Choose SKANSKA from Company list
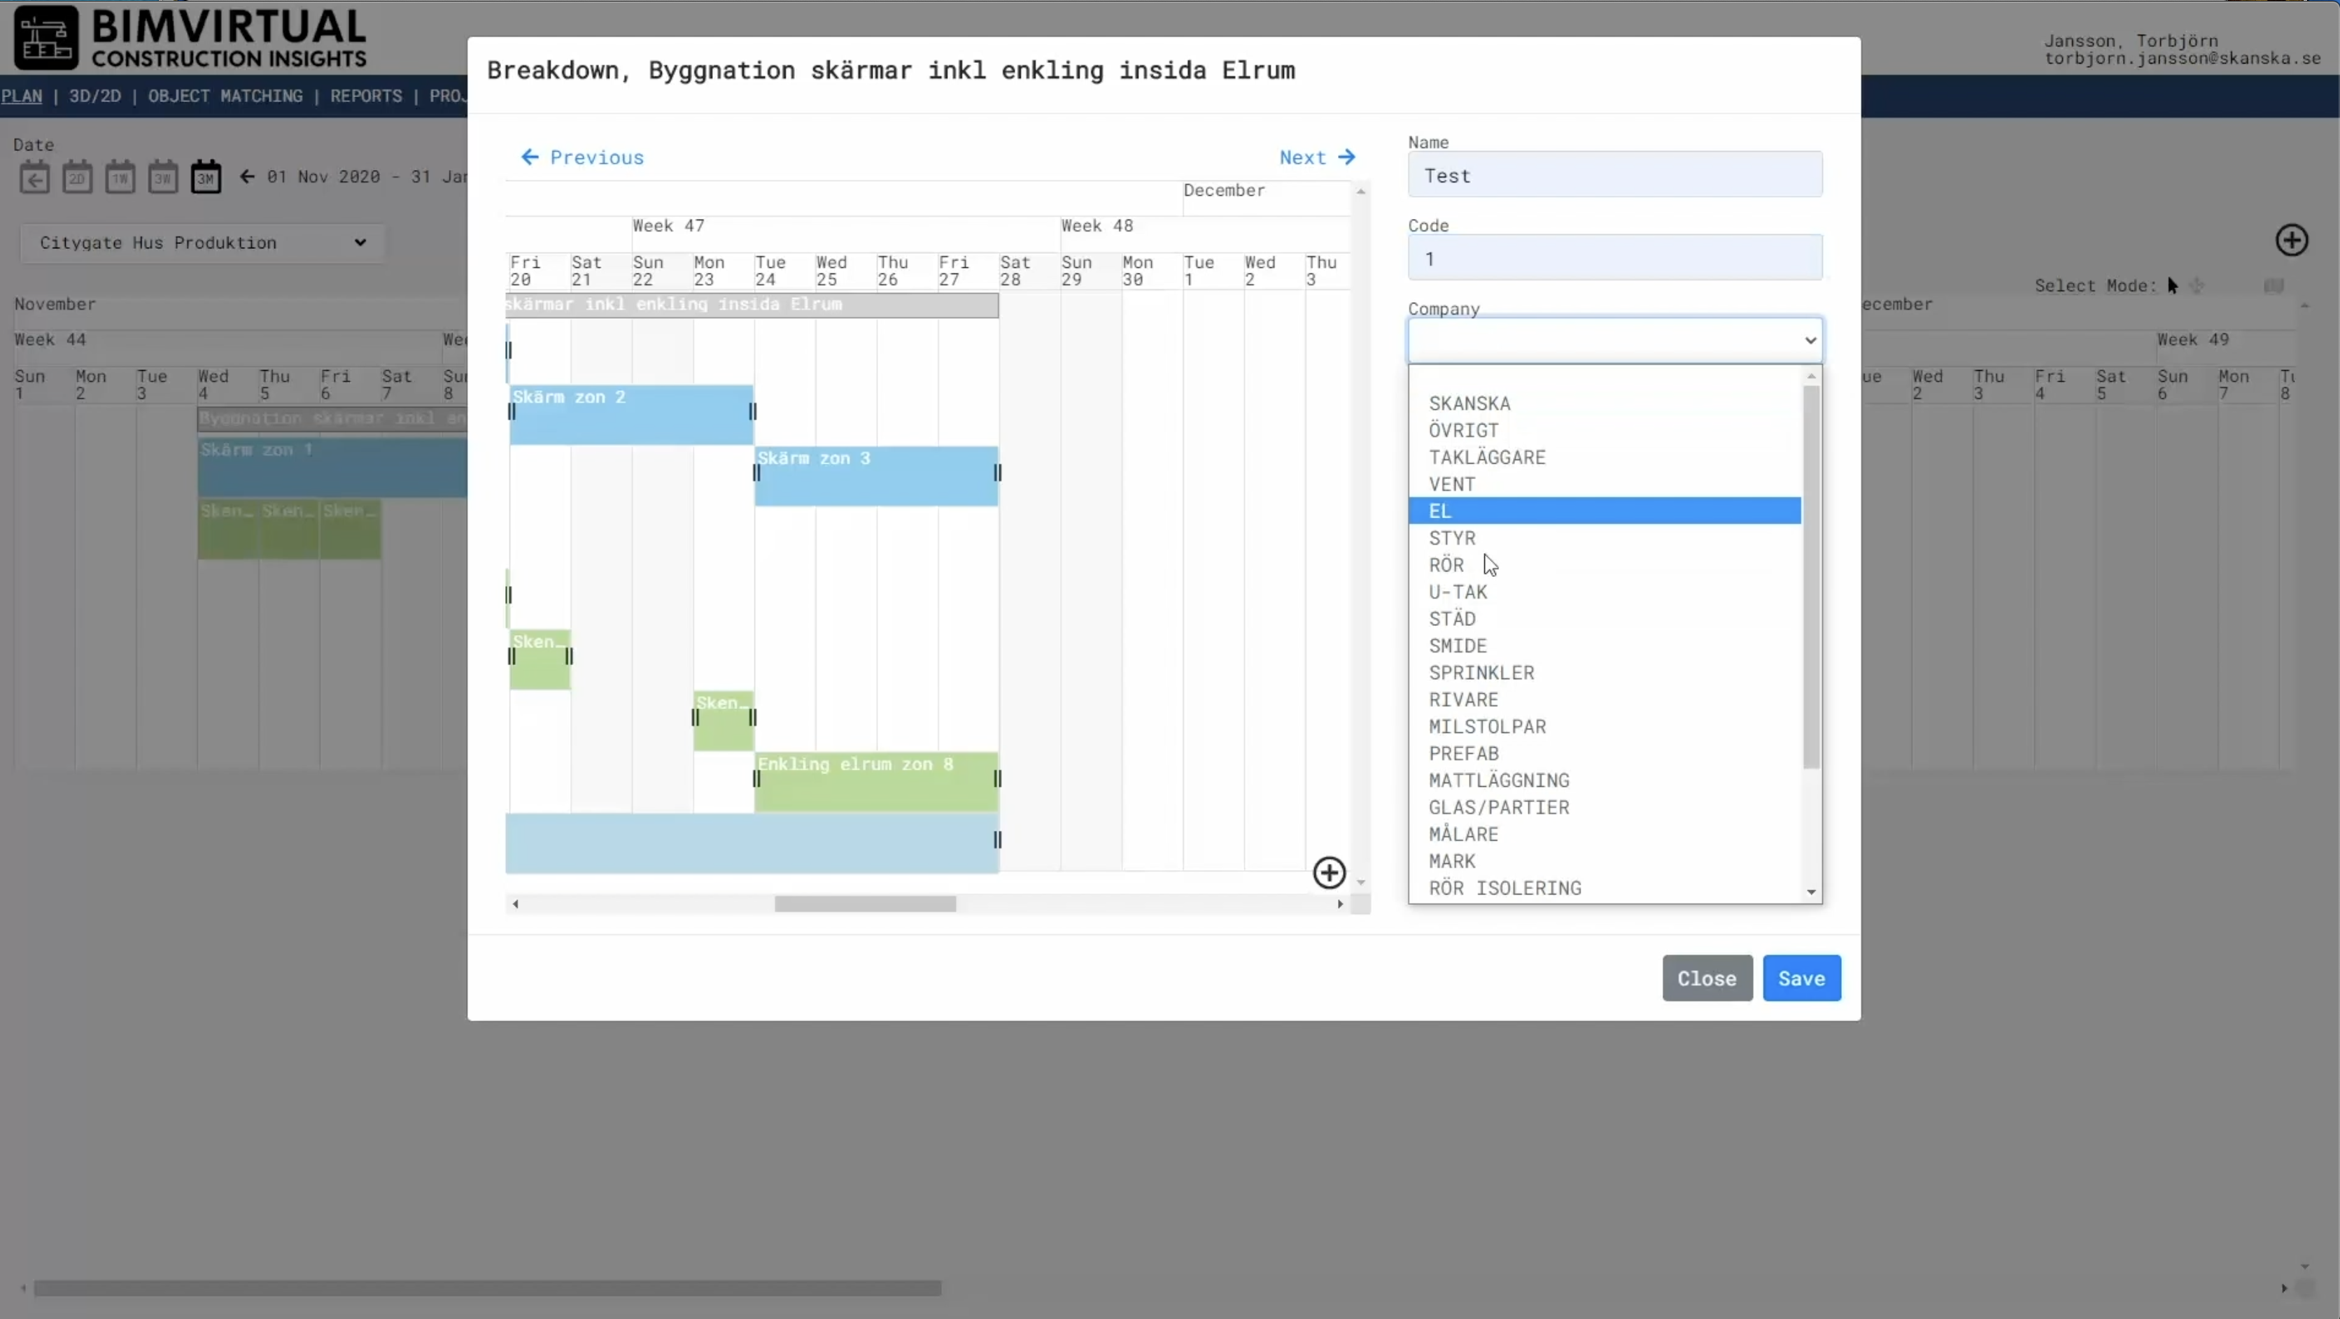Viewport: 2340px width, 1319px height. coord(1605,403)
